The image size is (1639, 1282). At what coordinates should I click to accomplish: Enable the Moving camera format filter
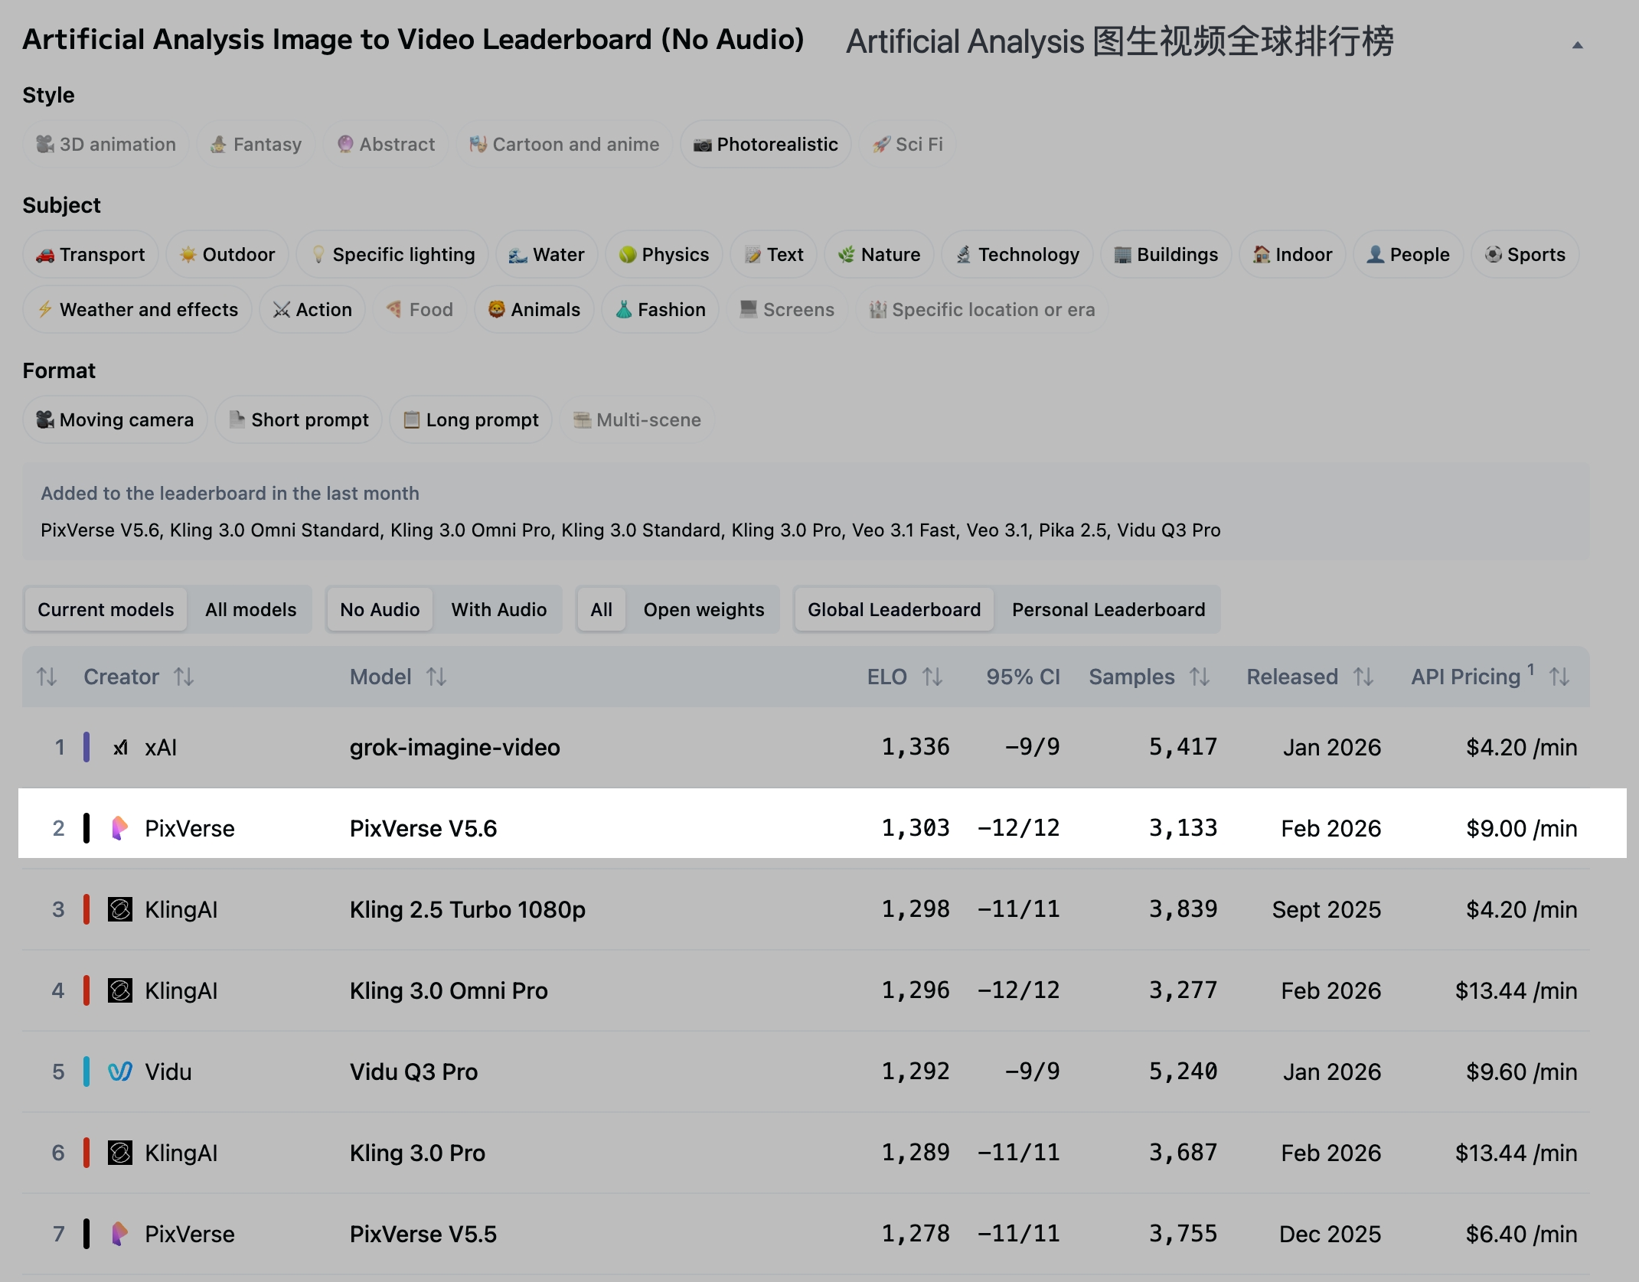coord(114,419)
